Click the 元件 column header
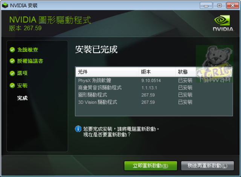Image resolution: width=241 pixels, height=177 pixels. pos(107,72)
